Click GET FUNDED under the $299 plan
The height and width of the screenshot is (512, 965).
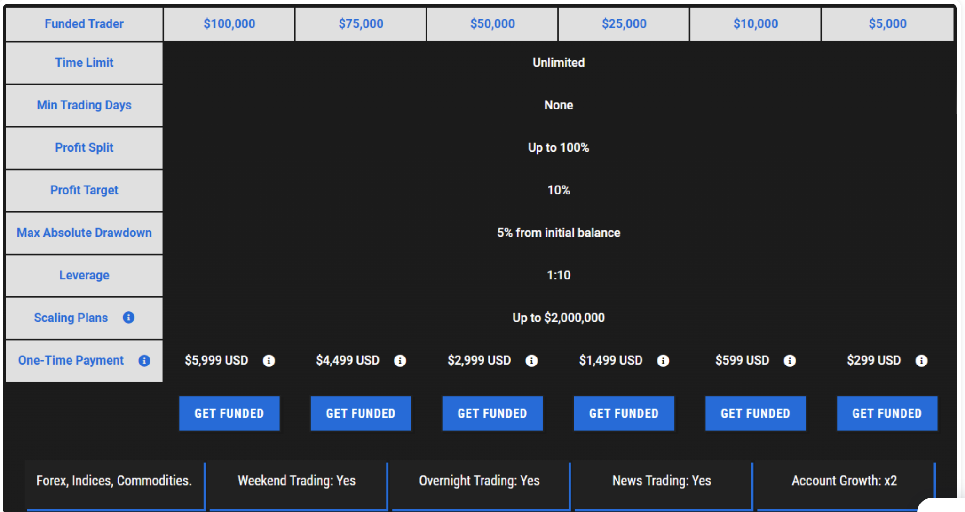coord(887,413)
